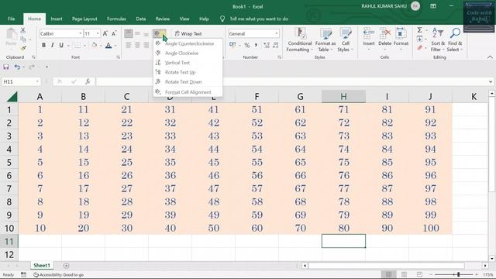
Task: Open Find & Select menu
Action: click(455, 40)
